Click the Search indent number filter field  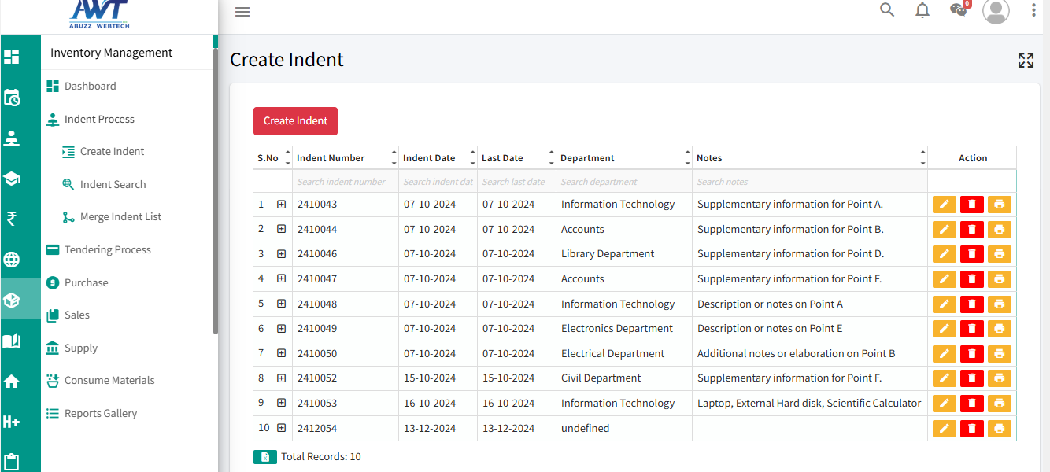coord(345,182)
